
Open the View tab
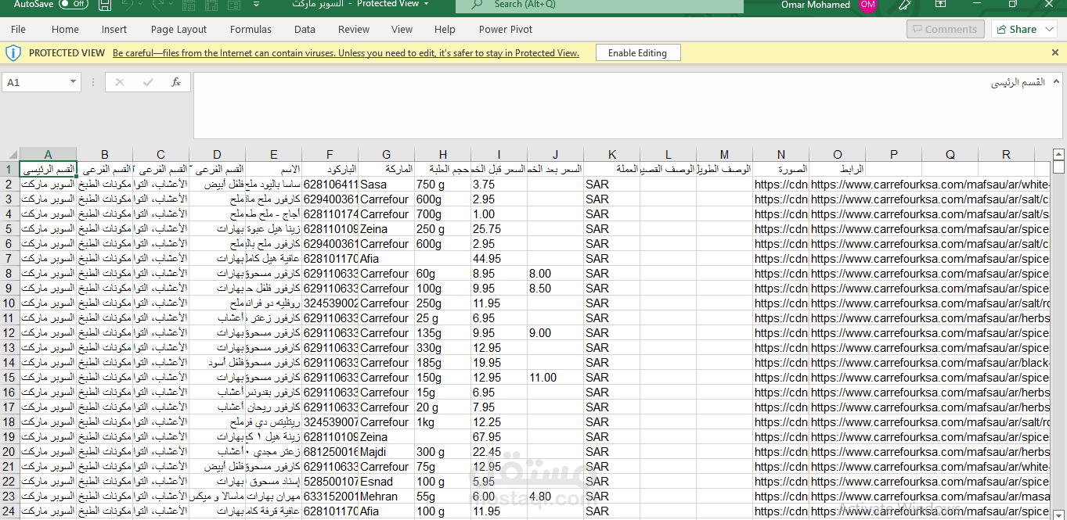pyautogui.click(x=402, y=30)
